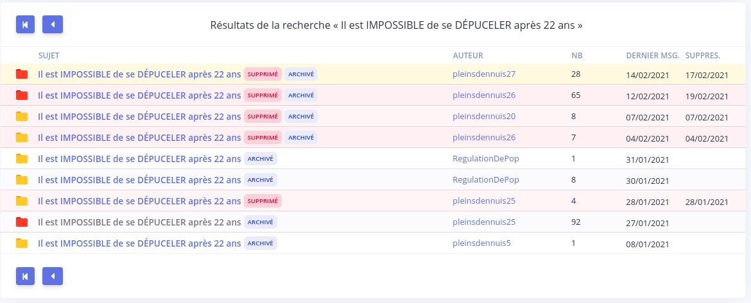Click the NB column header
The height and width of the screenshot is (303, 751).
tap(576, 56)
